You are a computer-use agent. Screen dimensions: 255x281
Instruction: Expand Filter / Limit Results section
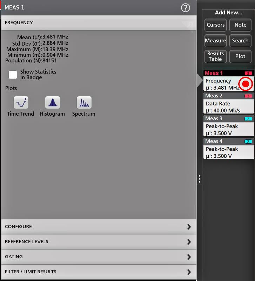click(x=98, y=272)
